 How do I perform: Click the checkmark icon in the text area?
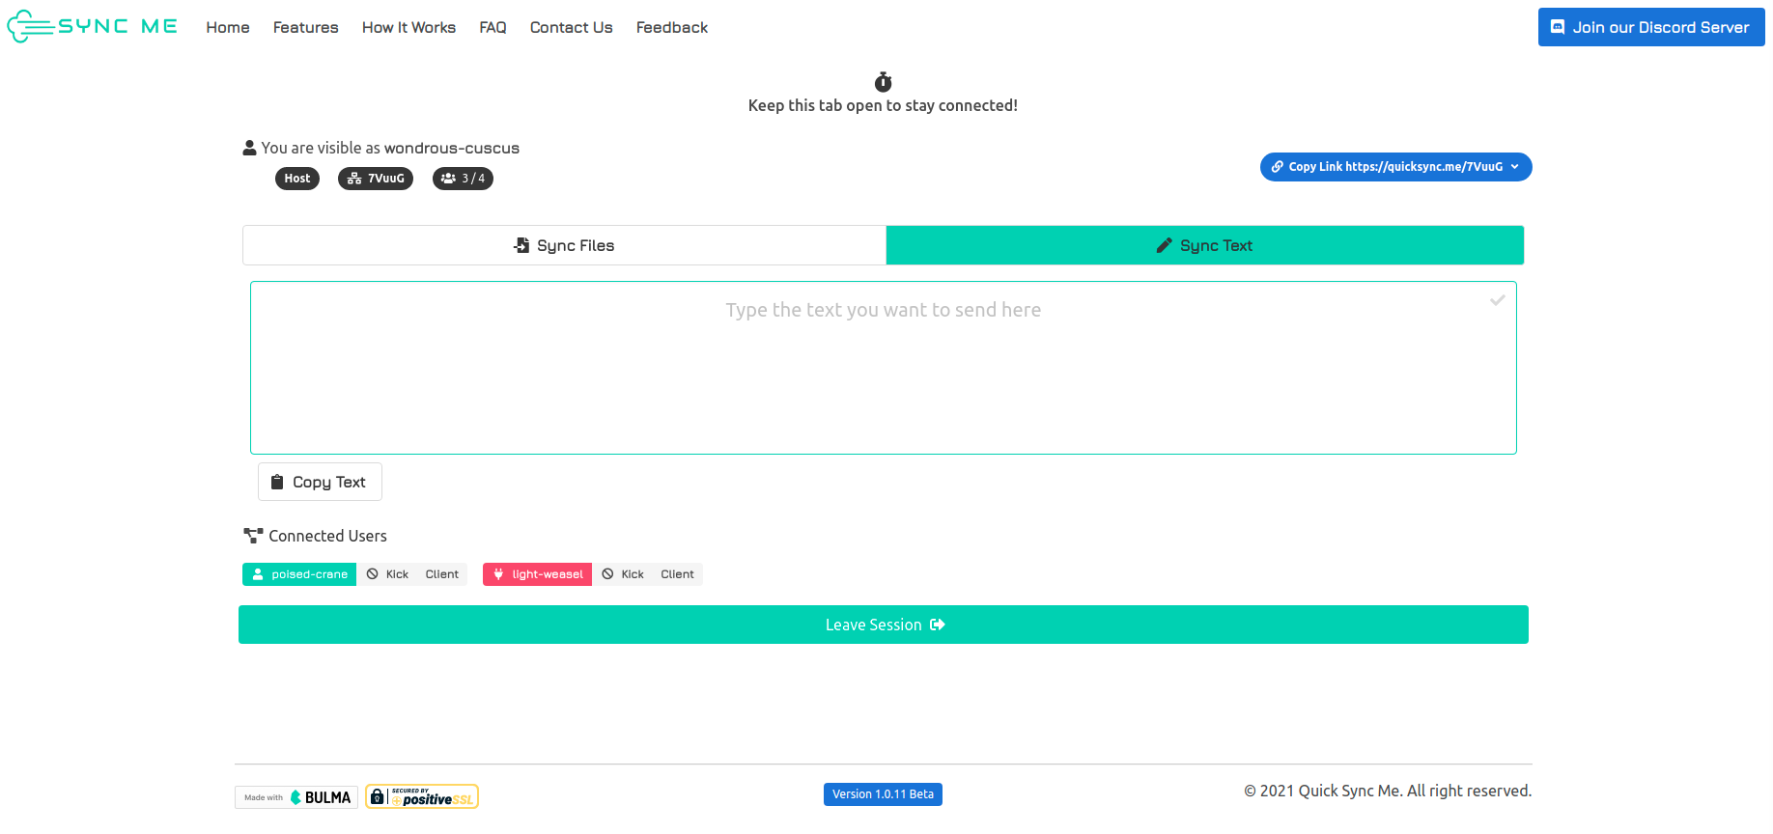click(x=1497, y=300)
